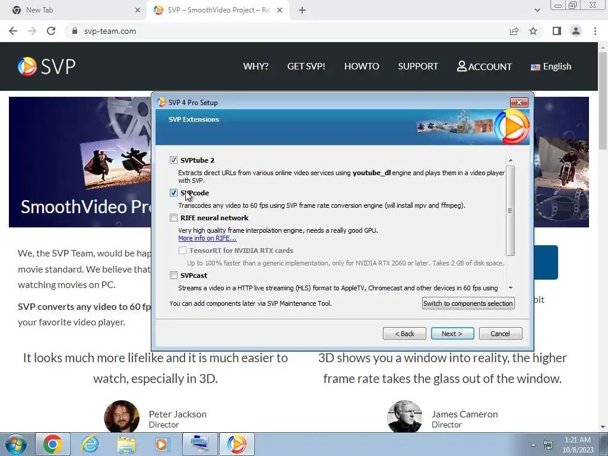Open Windows Explorer folder taskbar icon
Viewport: 608px width, 456px height.
point(126,445)
